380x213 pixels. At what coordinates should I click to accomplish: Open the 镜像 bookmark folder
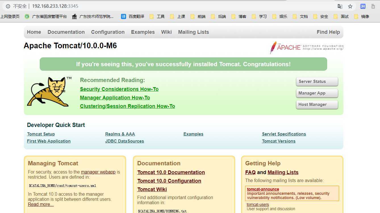(362, 16)
